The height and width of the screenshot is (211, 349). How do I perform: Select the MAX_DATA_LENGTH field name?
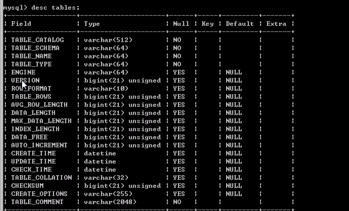click(x=41, y=121)
